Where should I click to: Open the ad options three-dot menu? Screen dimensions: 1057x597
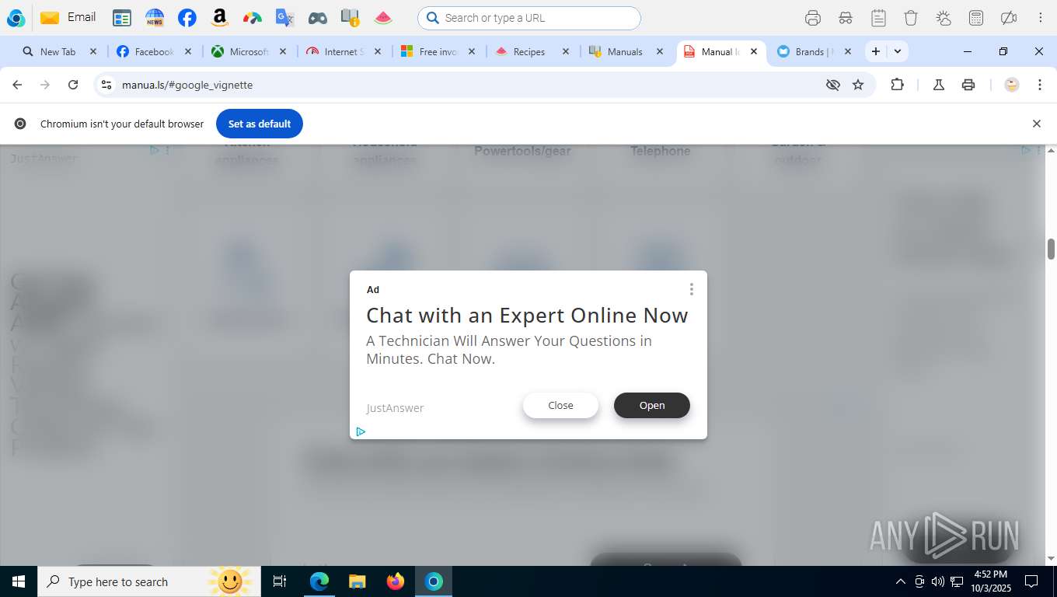click(691, 289)
